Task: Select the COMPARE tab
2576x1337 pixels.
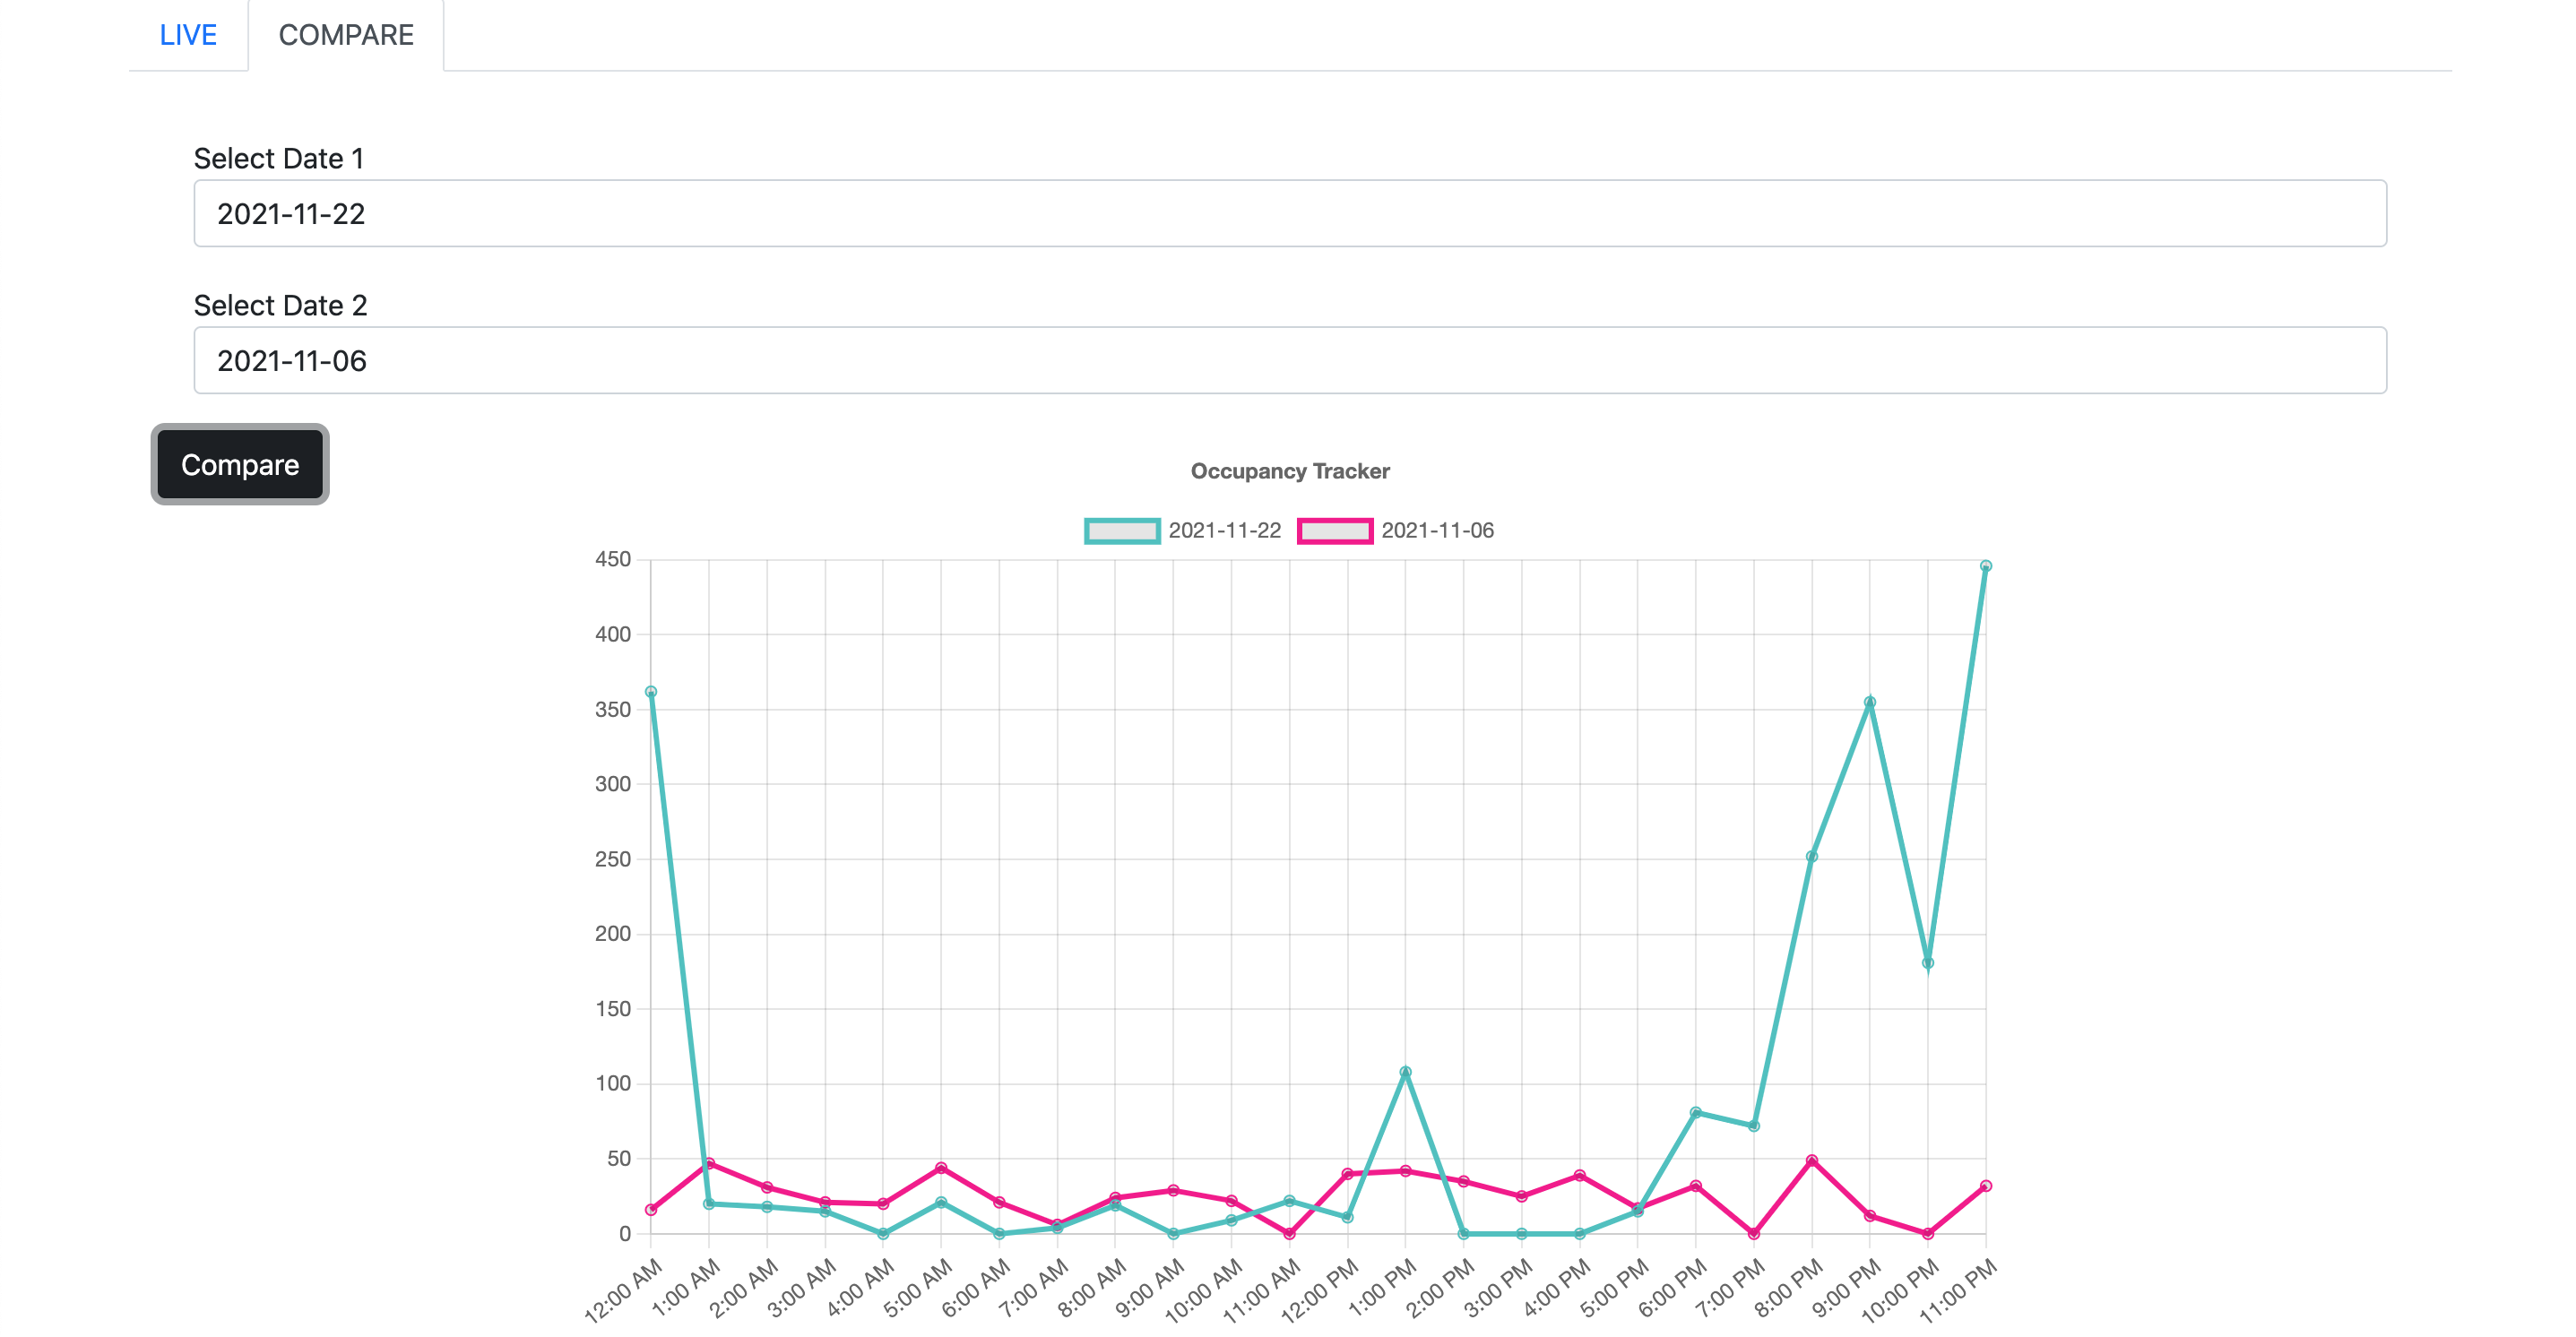Action: (x=345, y=35)
